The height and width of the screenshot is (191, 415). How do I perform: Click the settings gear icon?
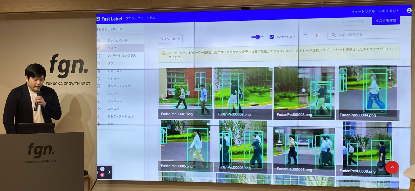tap(98, 124)
